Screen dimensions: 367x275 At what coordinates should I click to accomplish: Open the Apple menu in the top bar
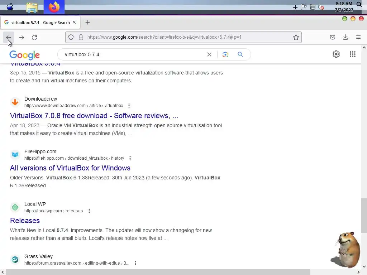(10, 7)
